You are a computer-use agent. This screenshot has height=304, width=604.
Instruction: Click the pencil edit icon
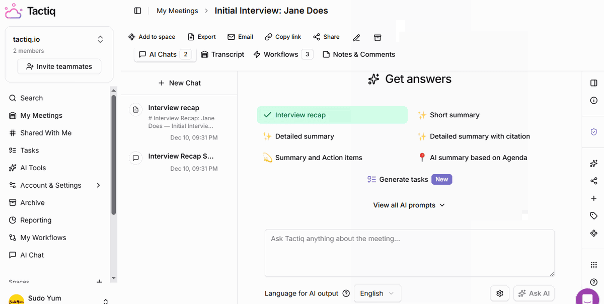356,38
